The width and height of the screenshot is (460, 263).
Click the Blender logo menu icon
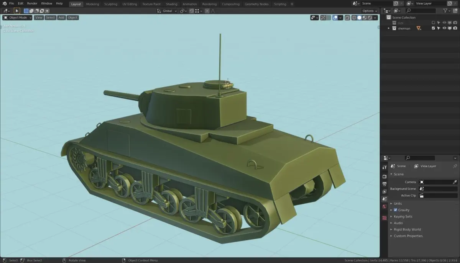4,3
